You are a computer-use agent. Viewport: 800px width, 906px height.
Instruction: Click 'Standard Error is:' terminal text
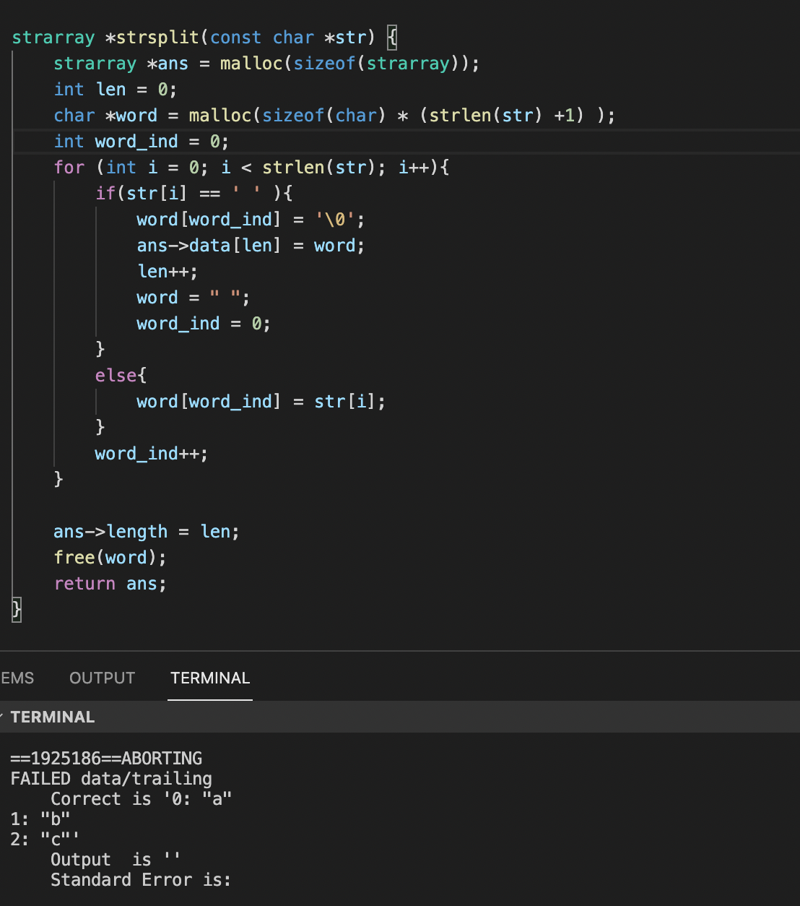click(x=140, y=880)
